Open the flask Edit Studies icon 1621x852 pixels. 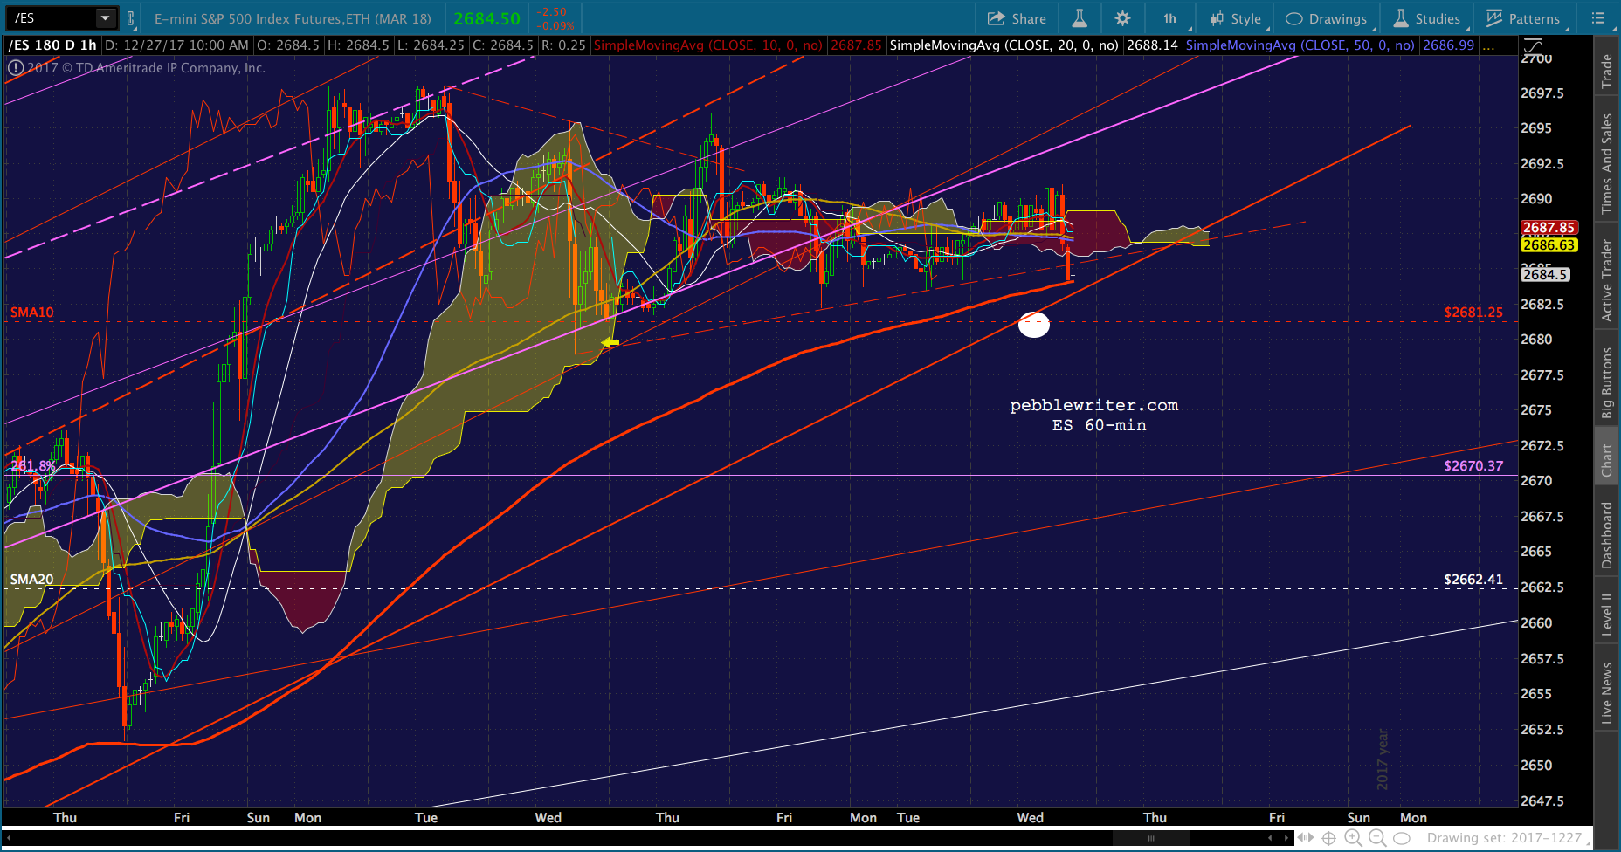coord(1080,18)
